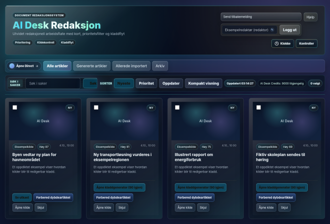330x224 pixels.
Task: Click Se utkast on havneområdet card
Action: tap(22, 198)
